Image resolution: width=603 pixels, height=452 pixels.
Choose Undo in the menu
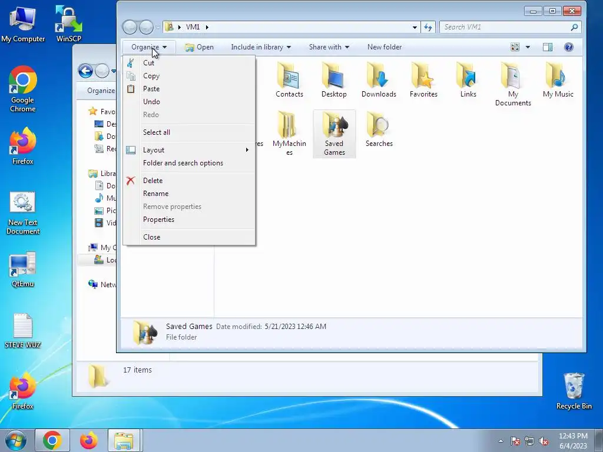189,102
